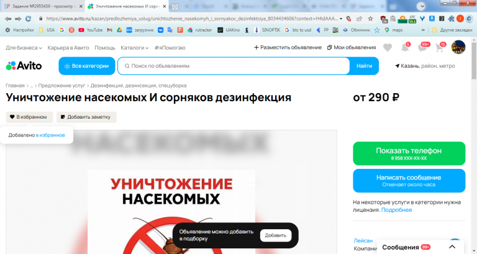Open the rutracker bookmark

pyautogui.click(x=200, y=30)
